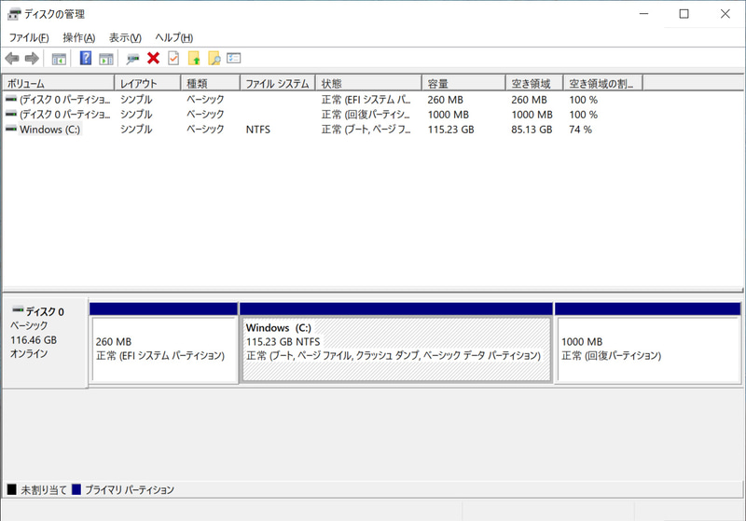The image size is (746, 521).
Task: Open properties via the checkmark sheet icon
Action: pos(173,59)
